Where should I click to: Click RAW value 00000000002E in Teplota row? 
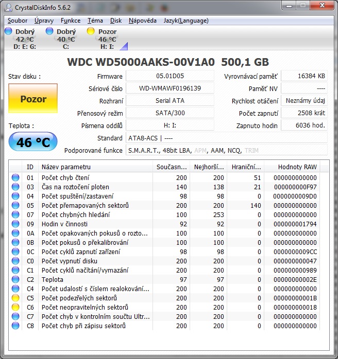click(x=295, y=280)
